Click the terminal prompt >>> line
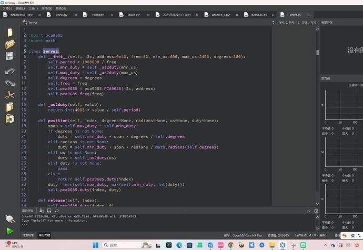363x250 pixels. click(24, 225)
